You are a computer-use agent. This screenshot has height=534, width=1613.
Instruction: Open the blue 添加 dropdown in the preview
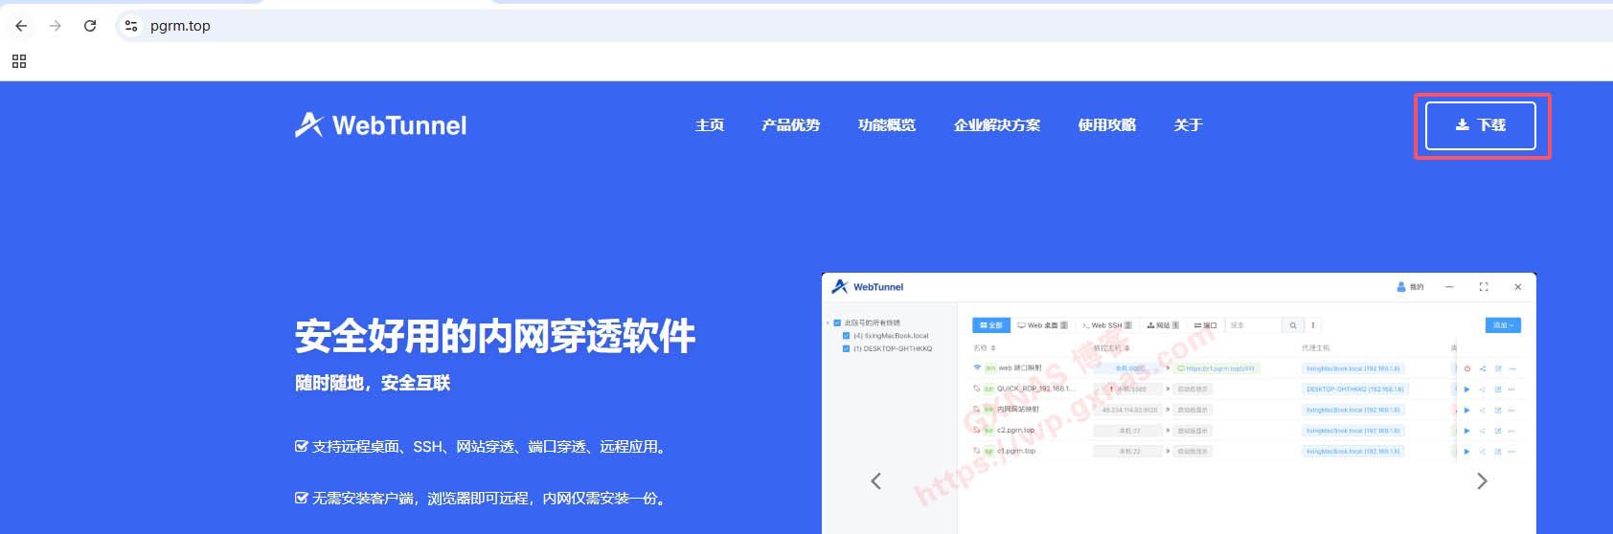[1503, 325]
